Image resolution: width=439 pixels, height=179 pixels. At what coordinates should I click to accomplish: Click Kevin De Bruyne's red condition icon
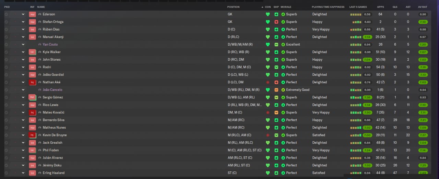pyautogui.click(x=268, y=135)
